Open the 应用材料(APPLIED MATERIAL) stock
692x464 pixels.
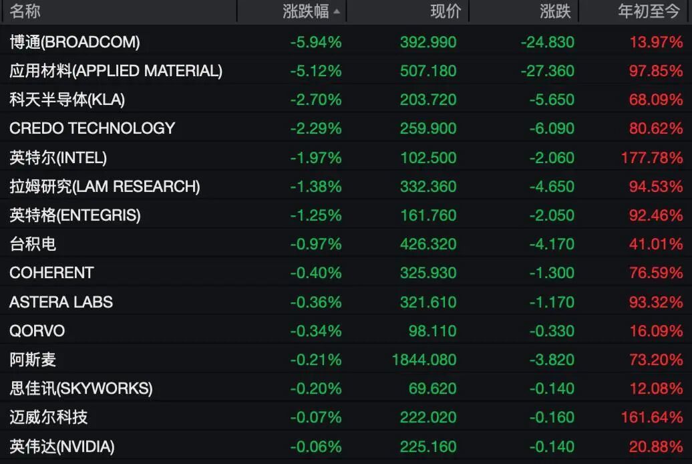(346, 71)
